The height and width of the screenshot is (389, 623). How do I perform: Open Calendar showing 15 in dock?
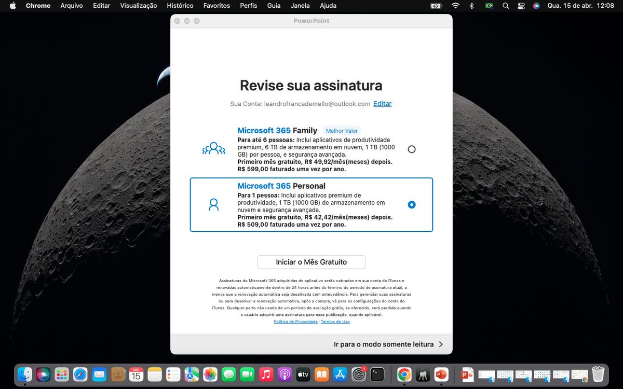(136, 374)
